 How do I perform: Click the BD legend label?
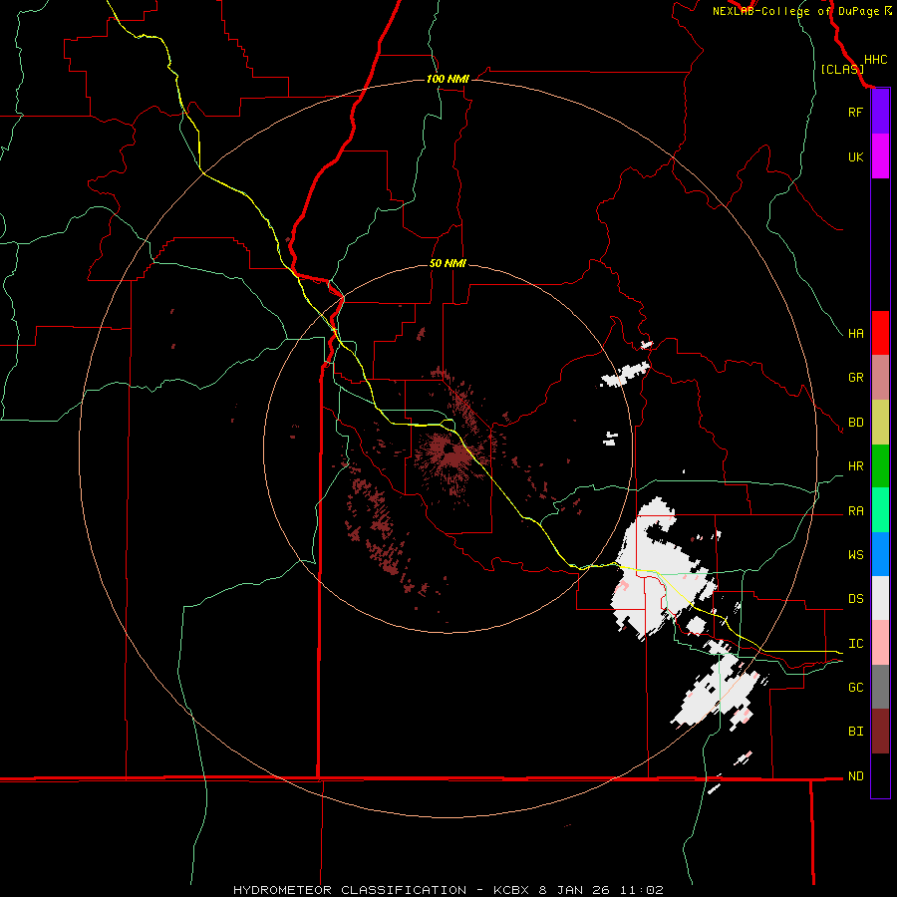pyautogui.click(x=855, y=423)
